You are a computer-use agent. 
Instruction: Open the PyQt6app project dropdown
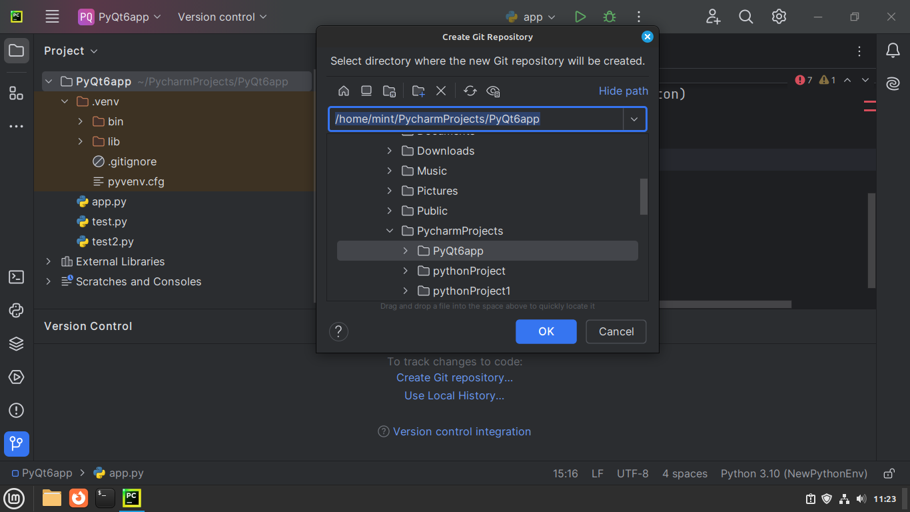[120, 17]
